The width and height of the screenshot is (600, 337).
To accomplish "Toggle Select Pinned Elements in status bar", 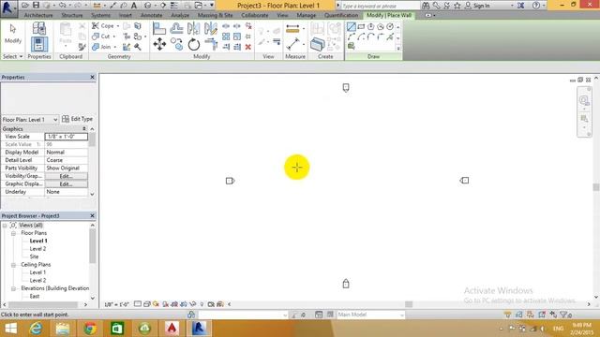I will (x=531, y=315).
